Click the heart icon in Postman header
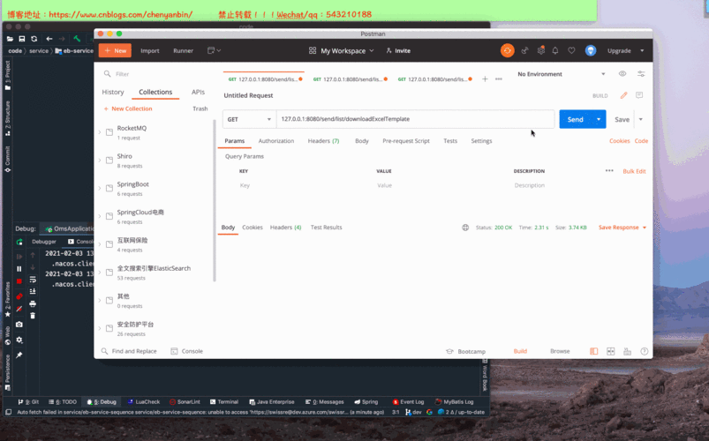 pos(571,50)
